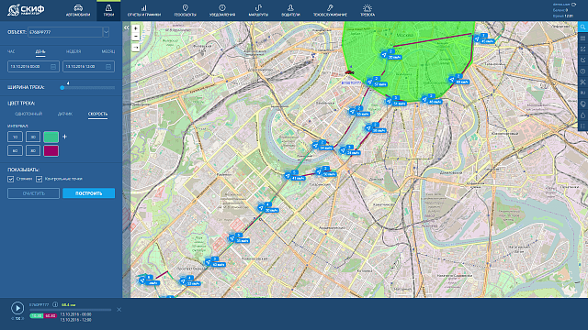Click the object name input field
588x330 pixels.
pos(65,32)
